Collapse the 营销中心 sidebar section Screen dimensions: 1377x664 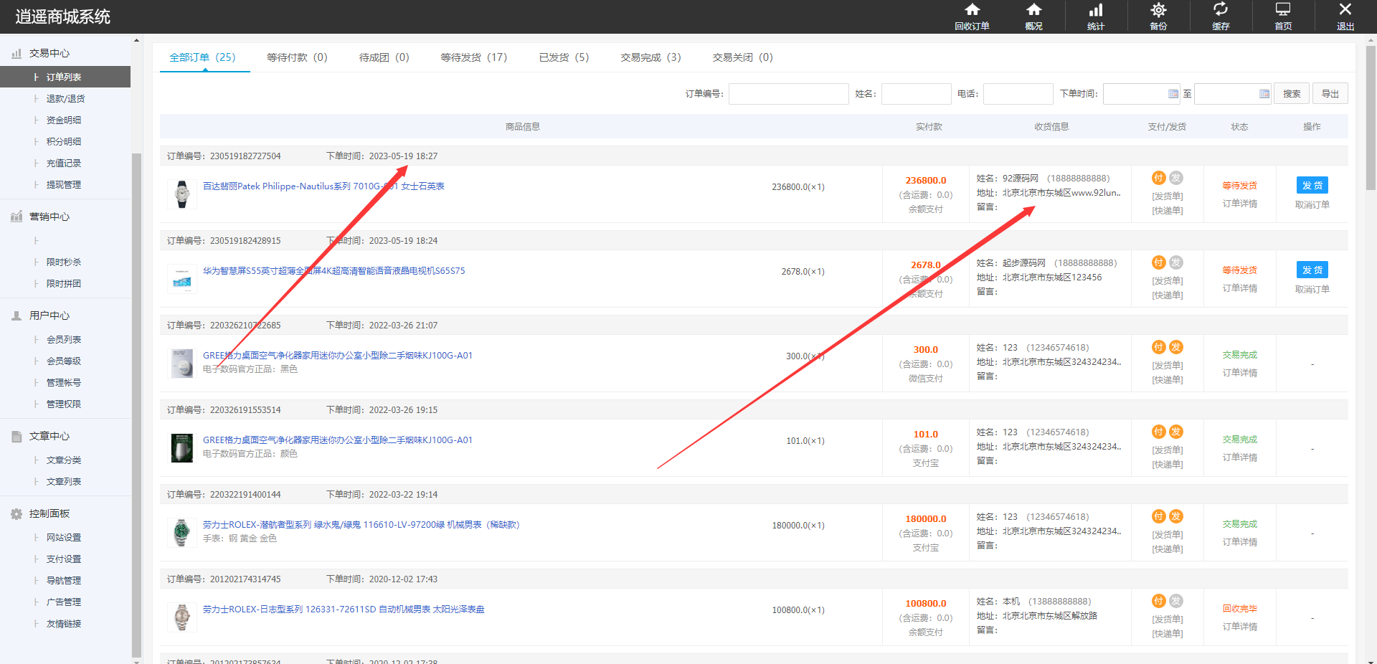click(49, 217)
